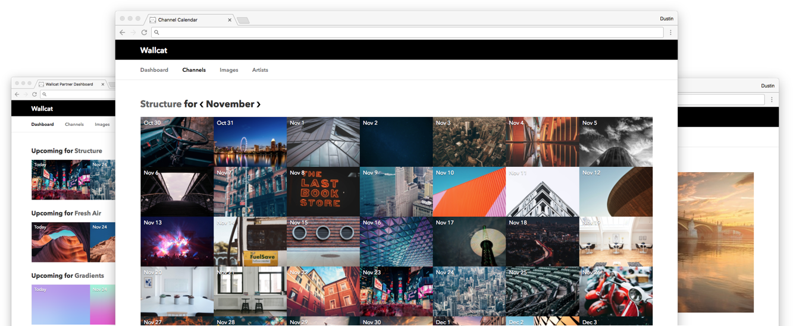Open Images in Partner Dashboard window nav
Screen dimensions: 793x326
[x=102, y=125]
